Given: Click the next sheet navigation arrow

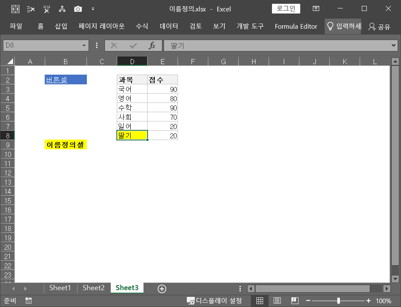Looking at the screenshot, I should coord(25,288).
